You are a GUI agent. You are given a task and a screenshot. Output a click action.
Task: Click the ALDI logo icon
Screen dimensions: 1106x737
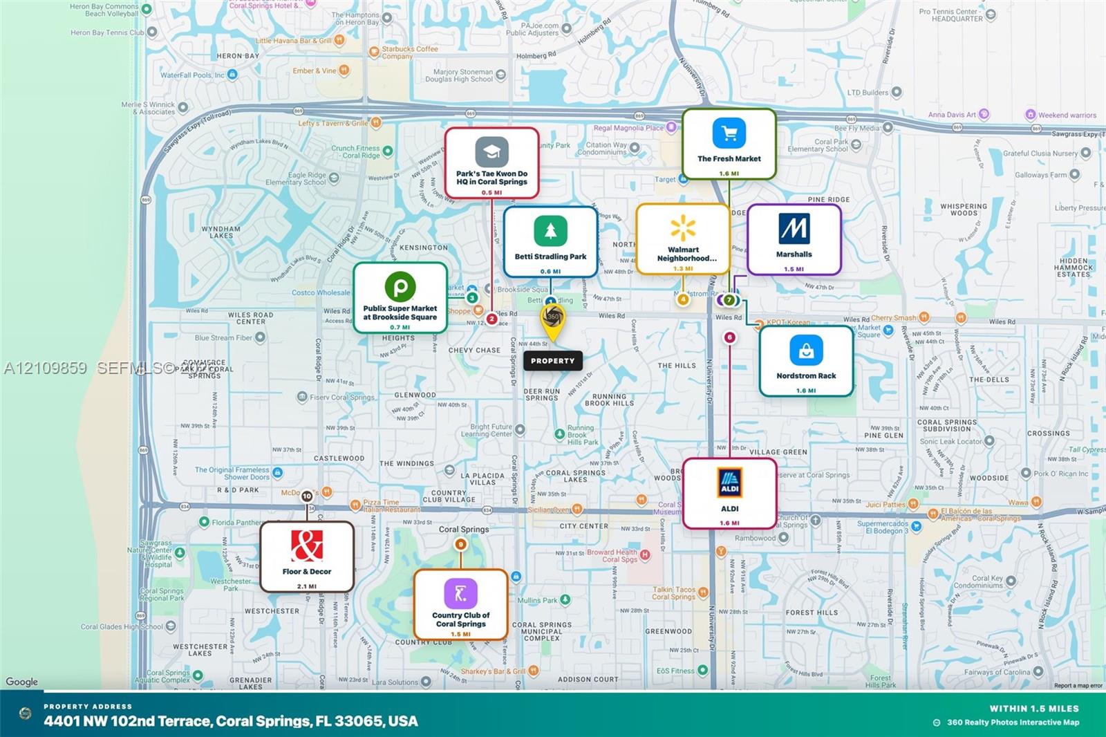(730, 483)
